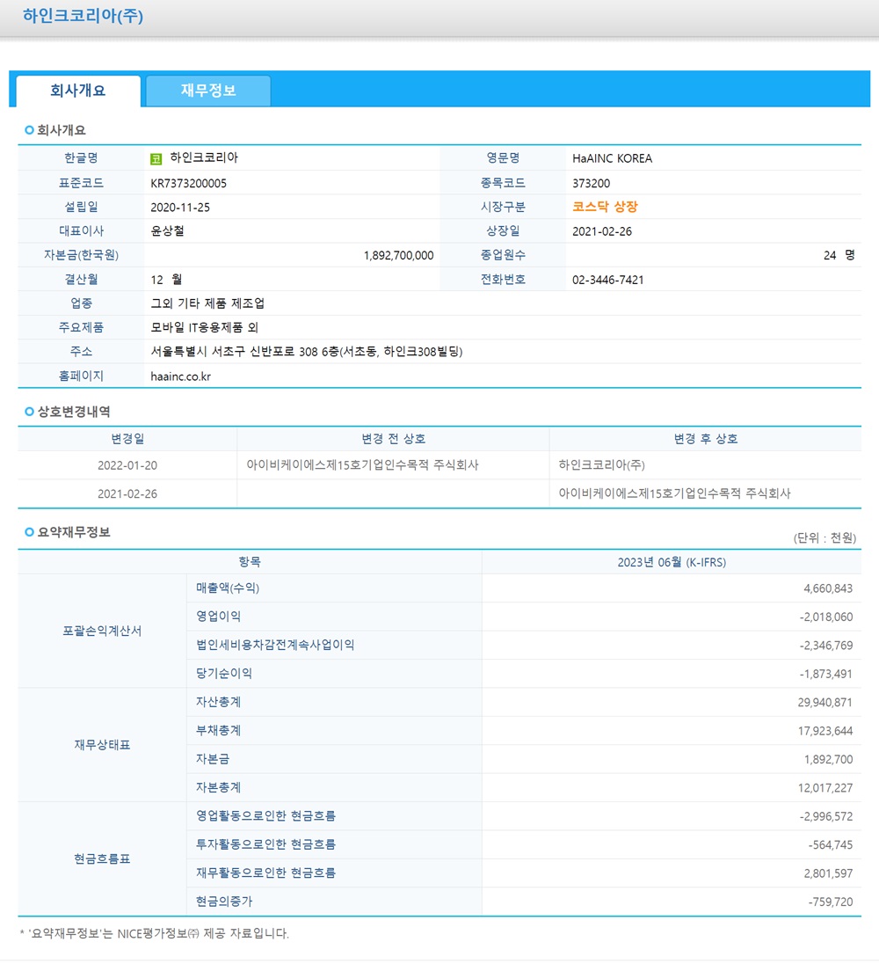Click the change date 2022-01-20
Screen dimensions: 879x964
127,465
